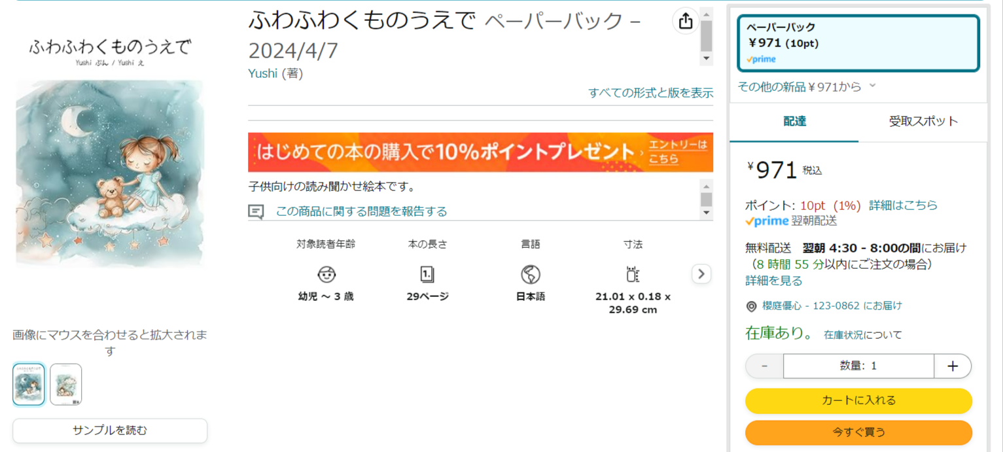Click the main book cover image
1003x452 pixels.
(x=110, y=154)
